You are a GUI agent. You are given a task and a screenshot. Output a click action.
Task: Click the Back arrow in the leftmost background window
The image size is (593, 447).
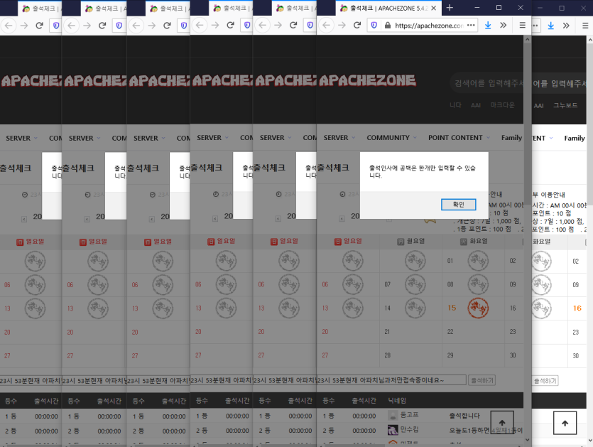[9, 26]
